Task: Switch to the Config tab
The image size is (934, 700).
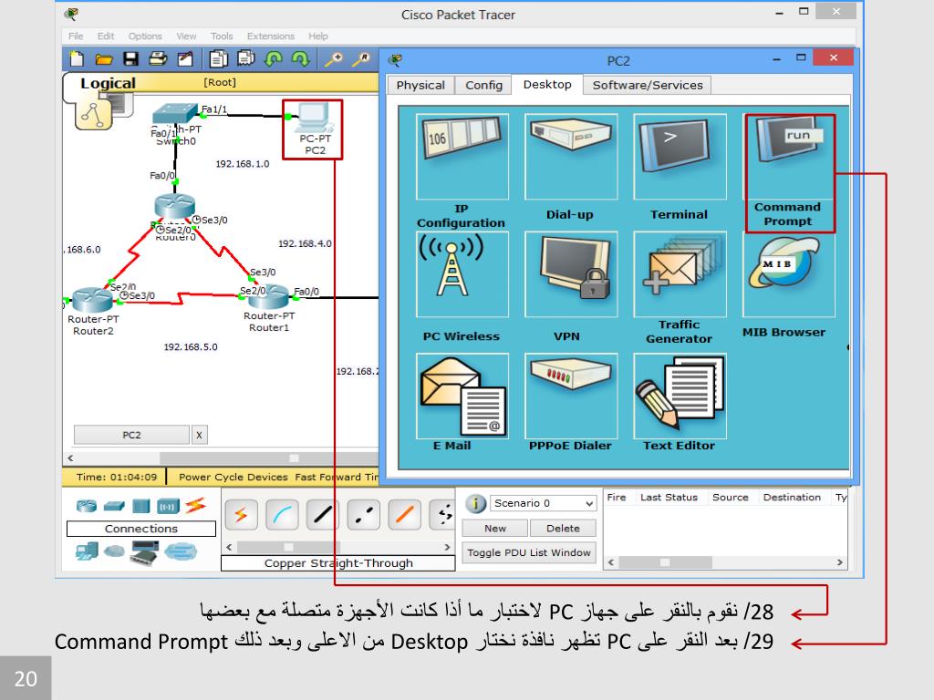Action: click(483, 85)
